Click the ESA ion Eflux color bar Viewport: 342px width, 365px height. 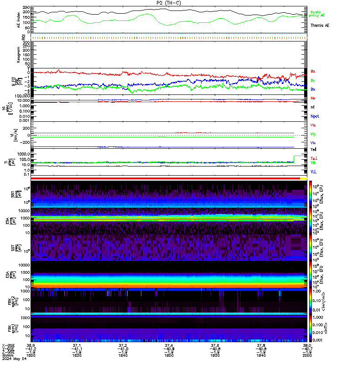coord(311,221)
